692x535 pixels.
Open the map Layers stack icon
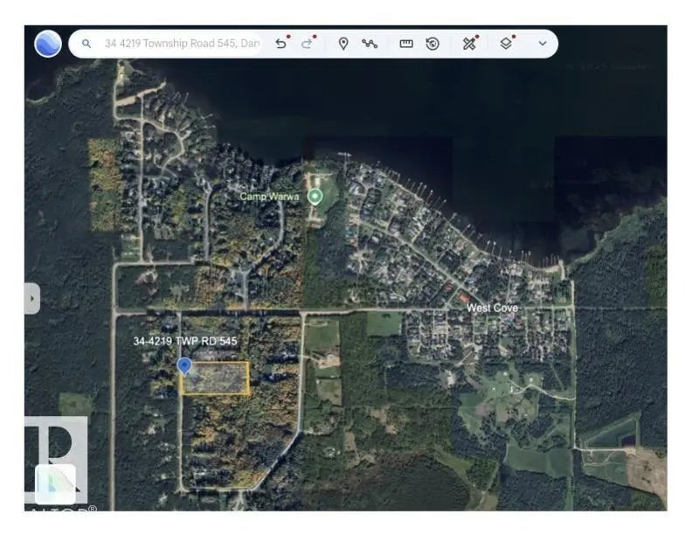[x=506, y=44]
